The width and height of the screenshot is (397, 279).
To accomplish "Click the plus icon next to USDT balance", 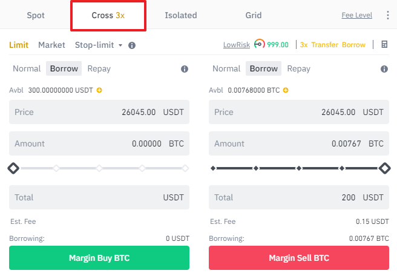I will [x=99, y=90].
